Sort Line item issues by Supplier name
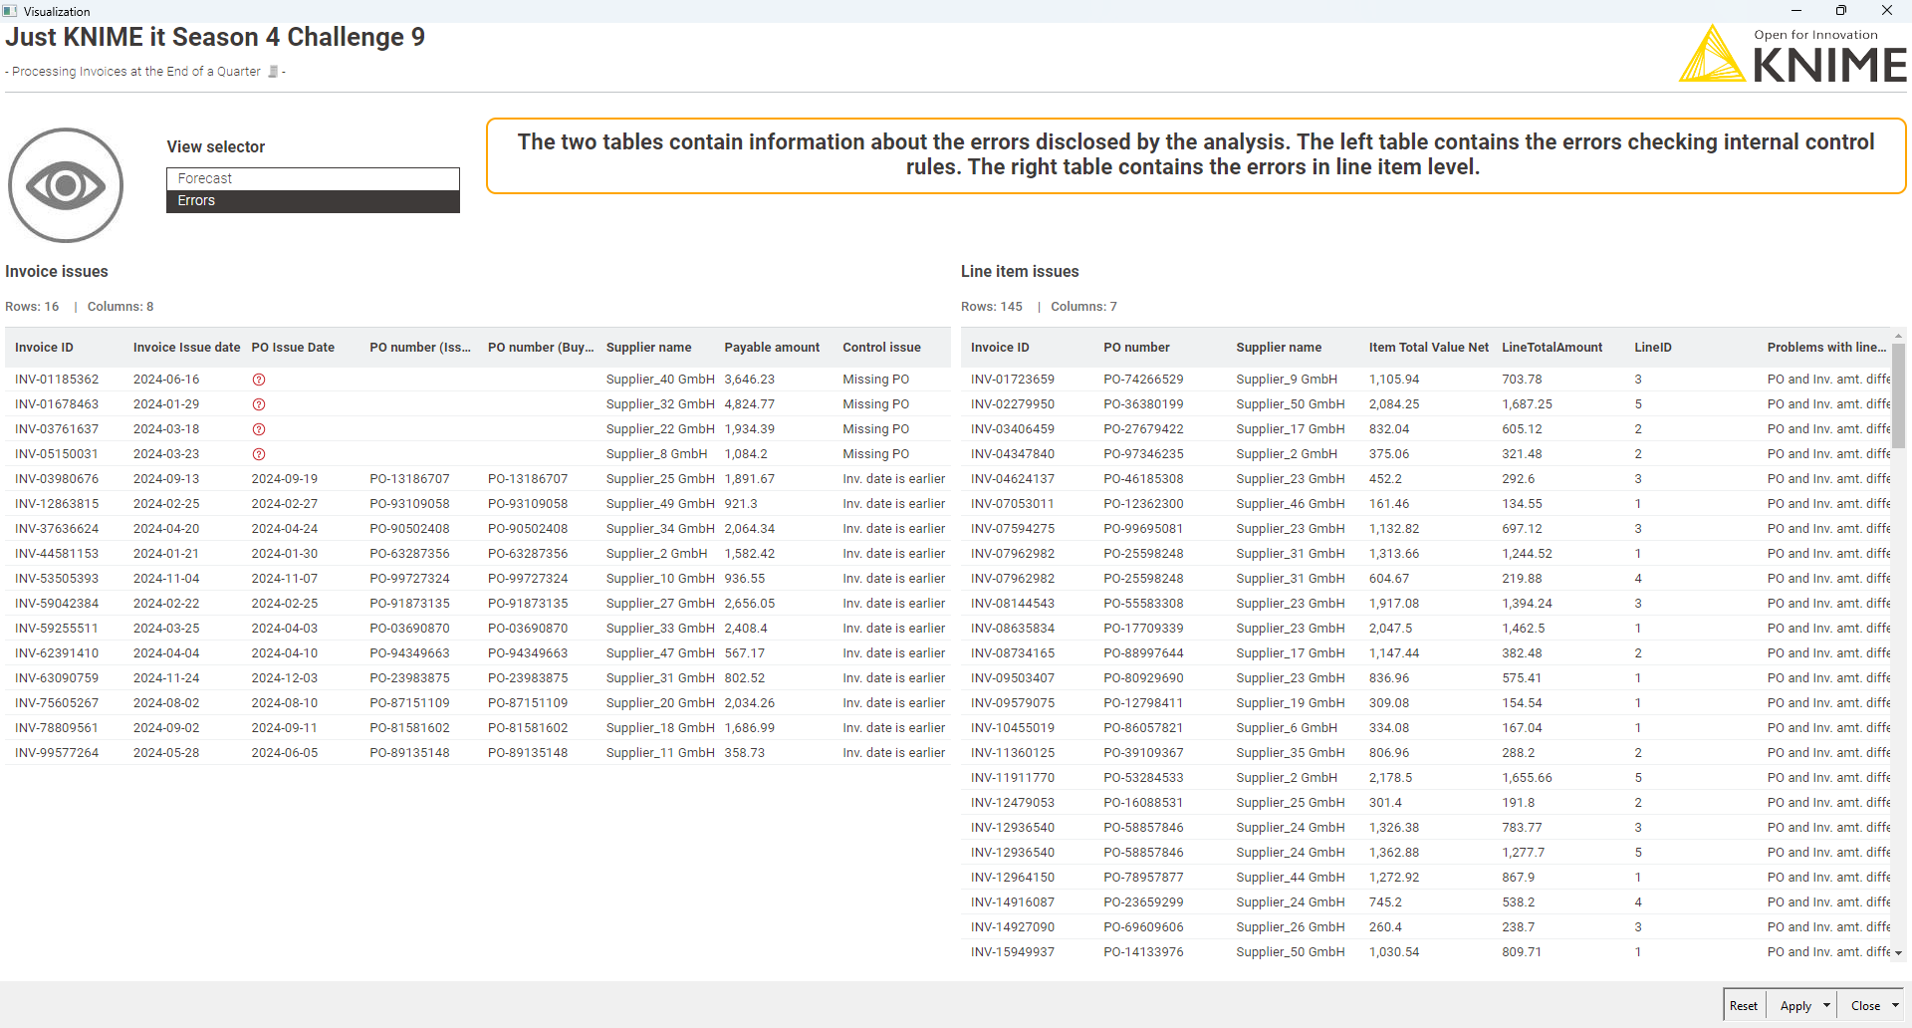Image resolution: width=1912 pixels, height=1028 pixels. point(1279,348)
